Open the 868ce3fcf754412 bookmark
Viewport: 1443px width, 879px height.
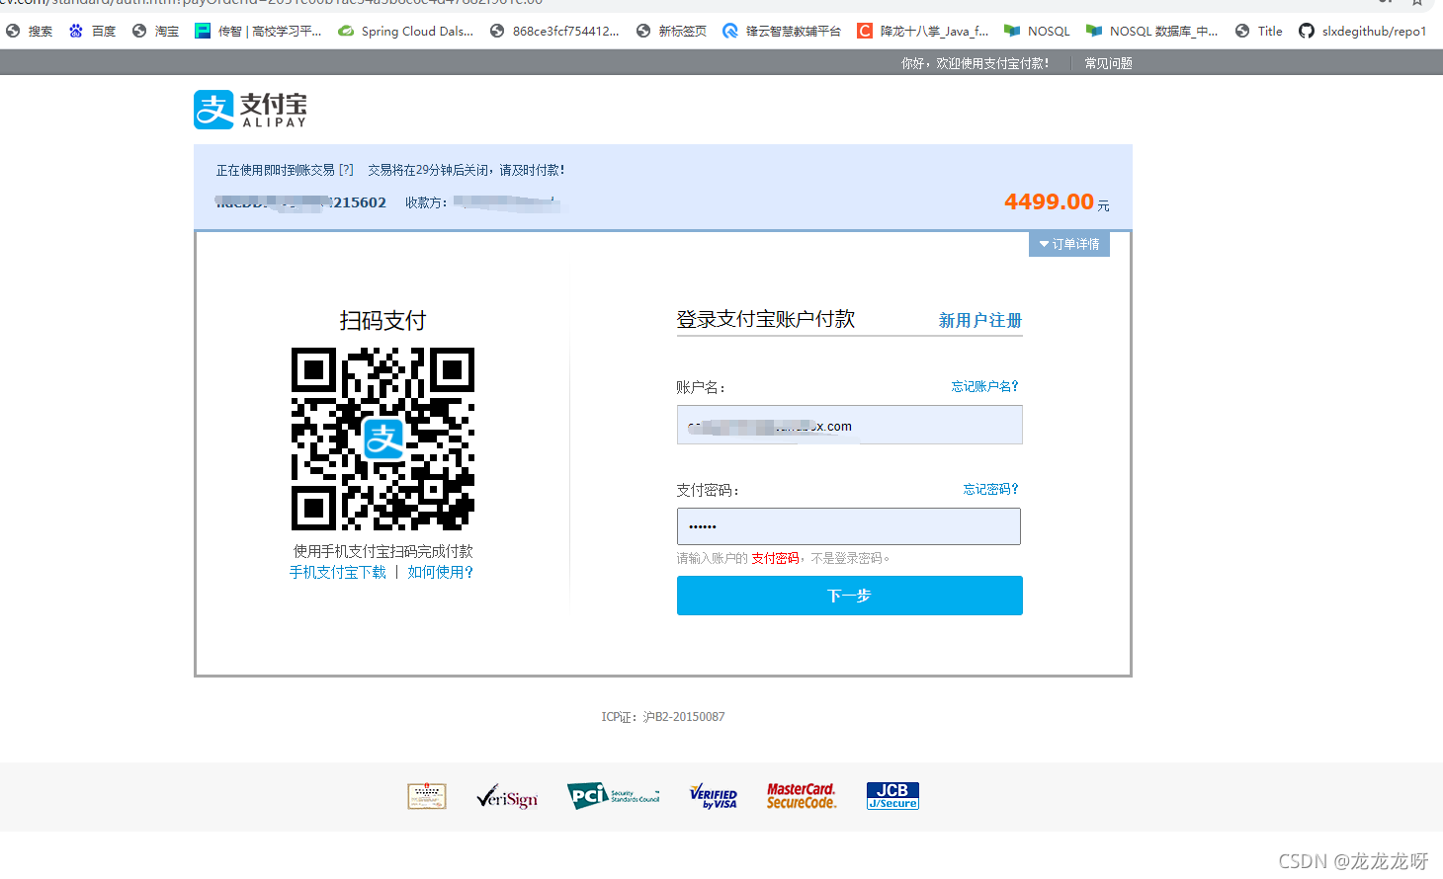pos(555,32)
